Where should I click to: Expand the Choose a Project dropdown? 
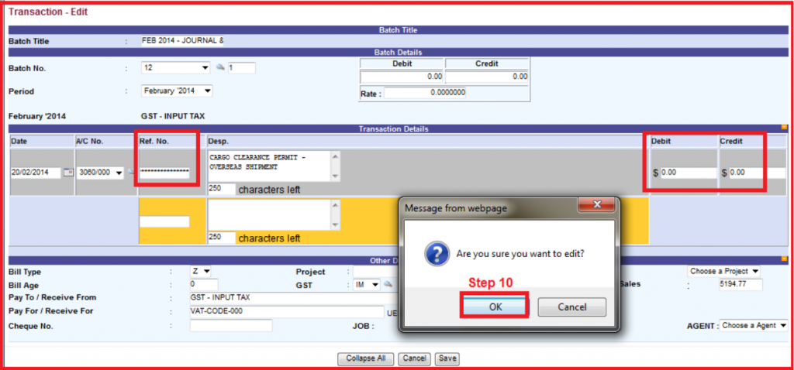coord(724,271)
